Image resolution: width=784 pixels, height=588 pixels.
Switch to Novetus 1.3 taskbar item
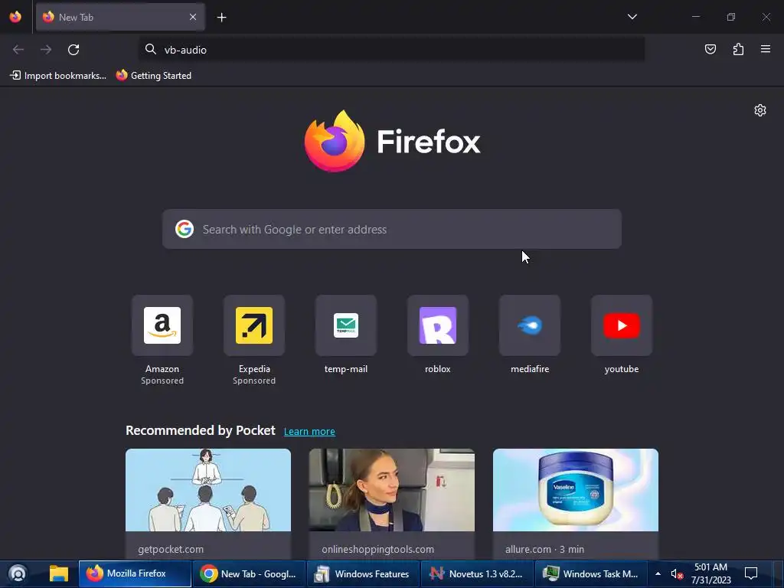click(x=477, y=573)
